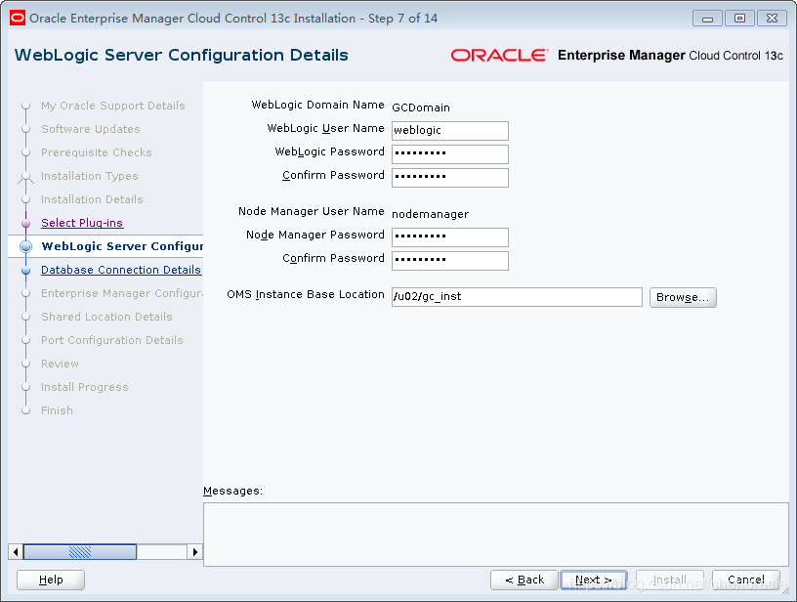The image size is (797, 602).
Task: Click the GCDomain domain name value
Action: 421,107
